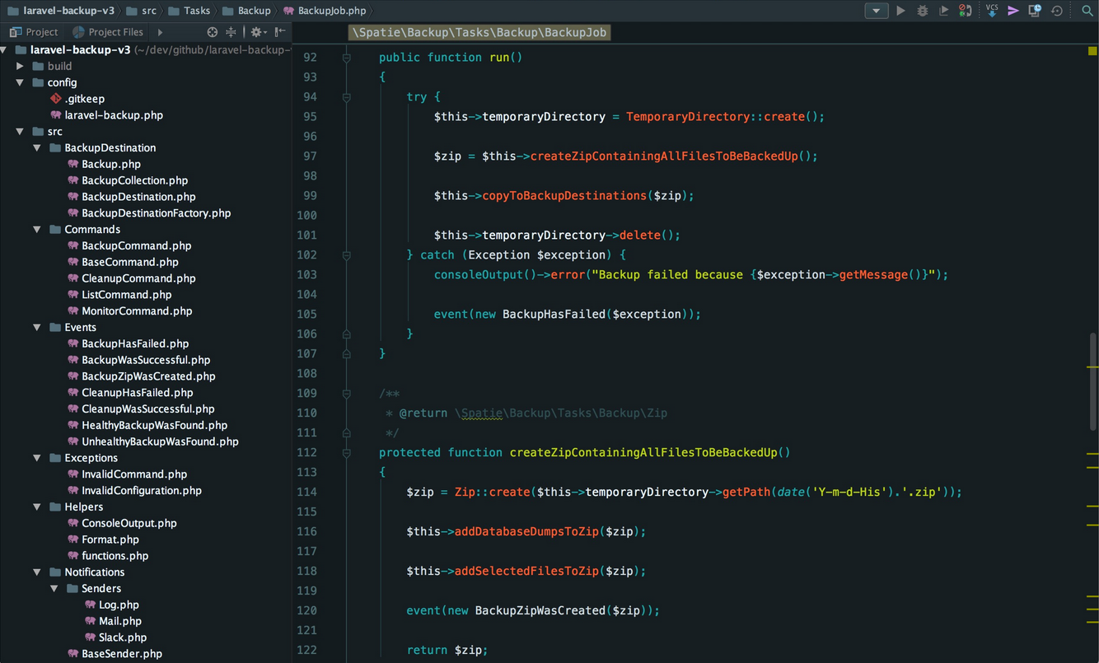Viewport: 1099px width, 663px height.
Task: Open BackupDestinationFactory.php
Action: (149, 213)
